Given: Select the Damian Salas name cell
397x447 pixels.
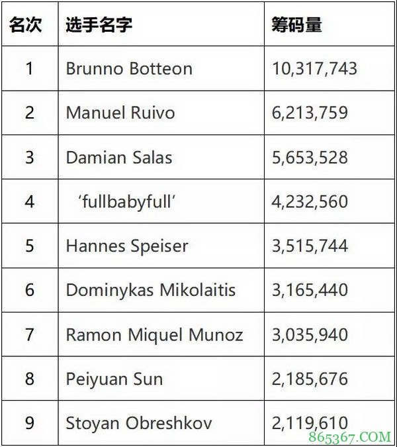Looking at the screenshot, I should pyautogui.click(x=119, y=158).
